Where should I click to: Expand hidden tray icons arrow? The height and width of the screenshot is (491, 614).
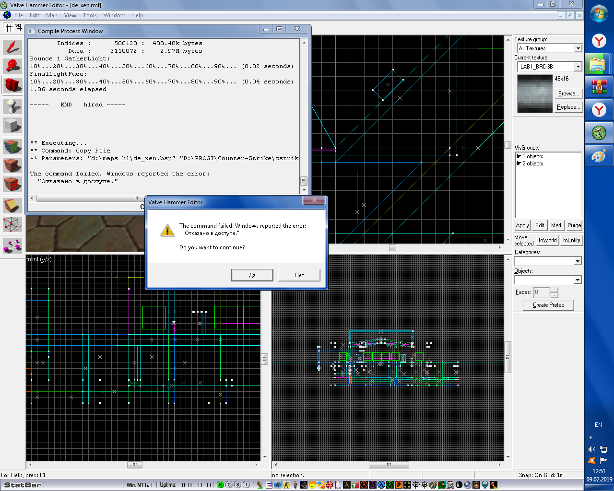(x=590, y=437)
